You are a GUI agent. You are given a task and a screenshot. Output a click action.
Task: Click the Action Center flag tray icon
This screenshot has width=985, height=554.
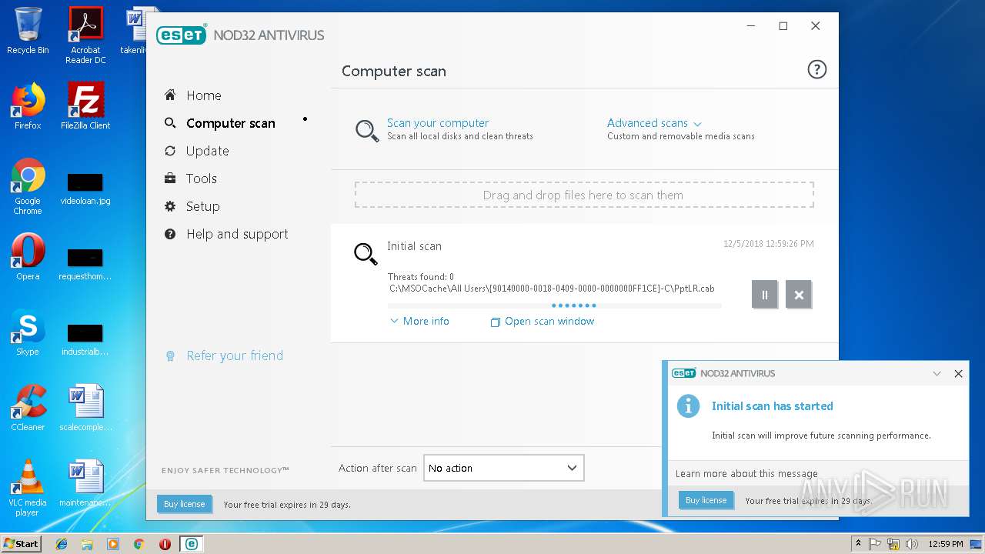[876, 544]
